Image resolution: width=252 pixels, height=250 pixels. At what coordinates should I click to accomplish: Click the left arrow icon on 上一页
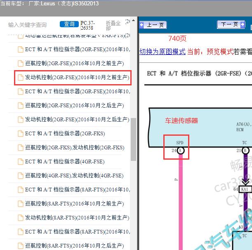141,25
